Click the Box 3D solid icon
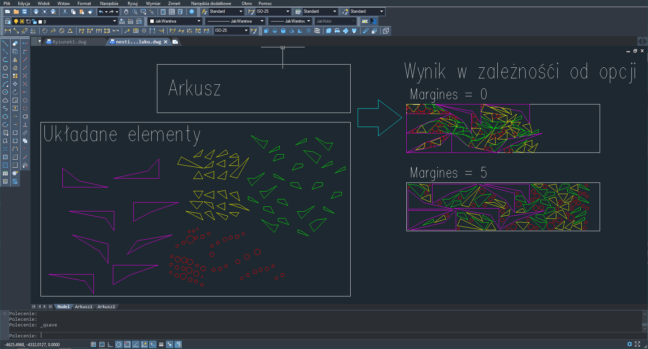Image resolution: width=648 pixels, height=349 pixels. pyautogui.click(x=266, y=31)
